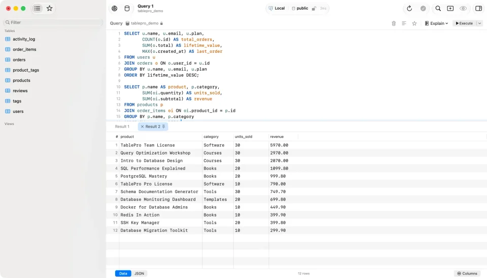
Task: Open the activity_log table
Action: tap(24, 39)
